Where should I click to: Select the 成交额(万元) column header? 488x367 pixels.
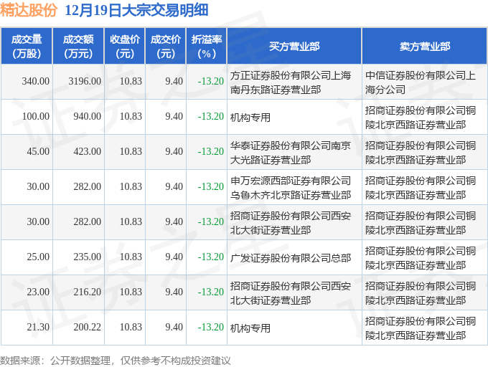78,47
